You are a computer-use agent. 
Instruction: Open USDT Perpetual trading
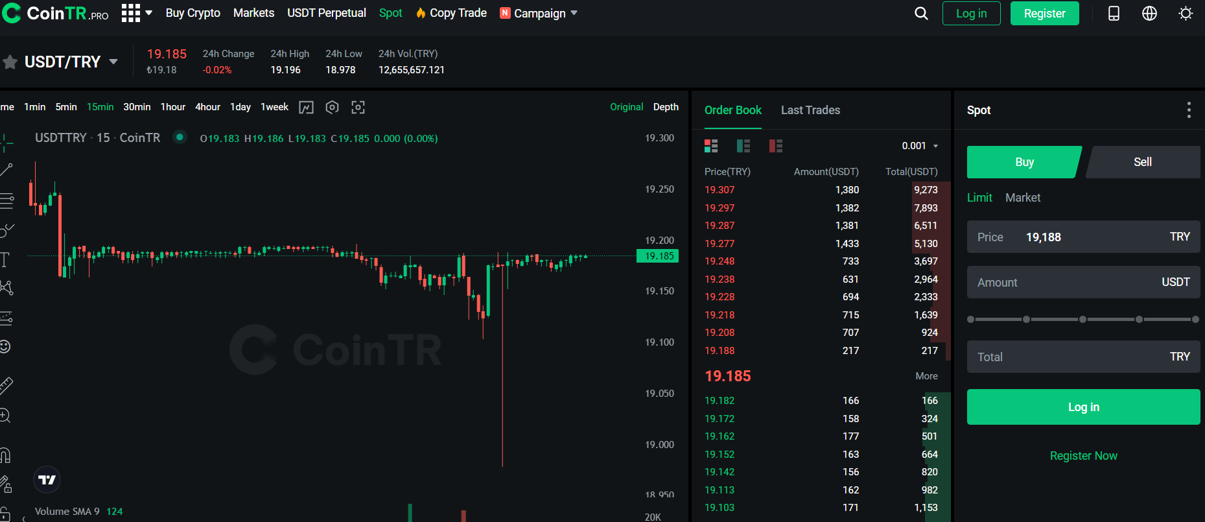click(327, 13)
